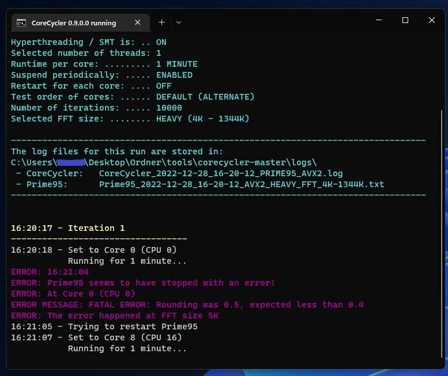The width and height of the screenshot is (448, 376).
Task: Click the C:\Users logs folder path
Action: pos(164,162)
